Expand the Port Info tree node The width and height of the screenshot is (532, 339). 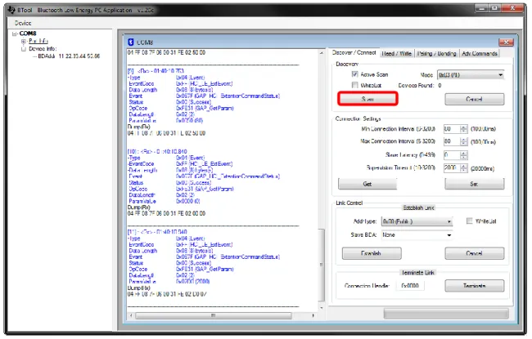[x=24, y=41]
